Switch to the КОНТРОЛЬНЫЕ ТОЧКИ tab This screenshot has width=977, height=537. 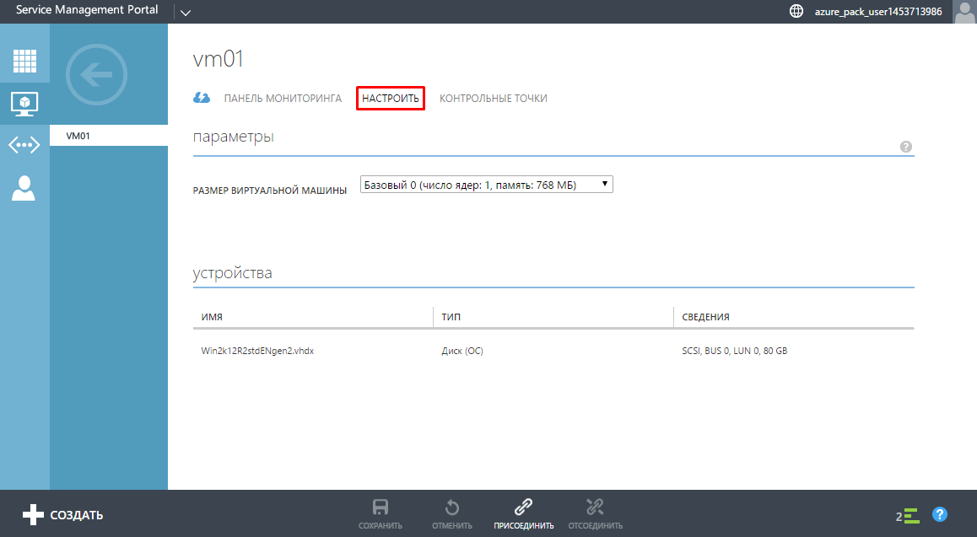pos(493,99)
